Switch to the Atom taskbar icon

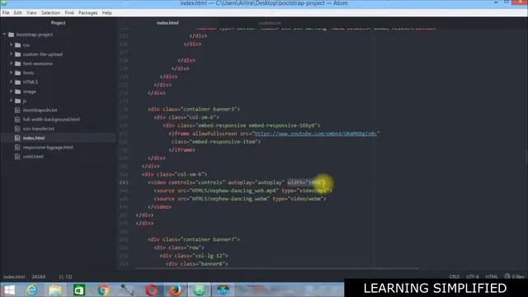[x=199, y=290]
